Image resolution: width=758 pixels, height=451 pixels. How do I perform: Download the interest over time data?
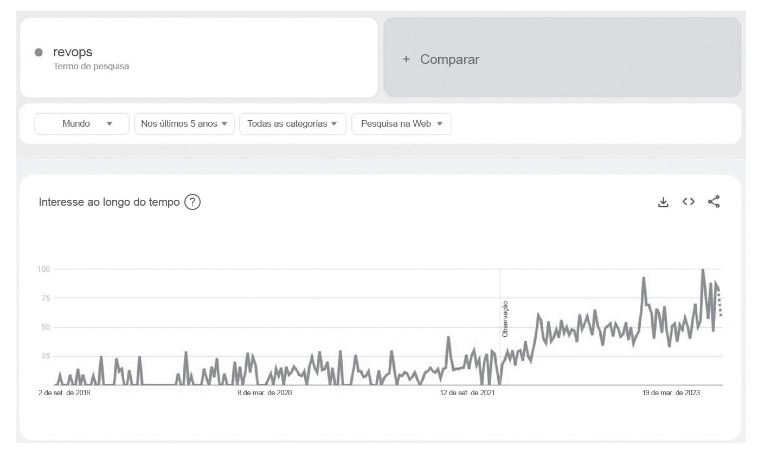(663, 202)
